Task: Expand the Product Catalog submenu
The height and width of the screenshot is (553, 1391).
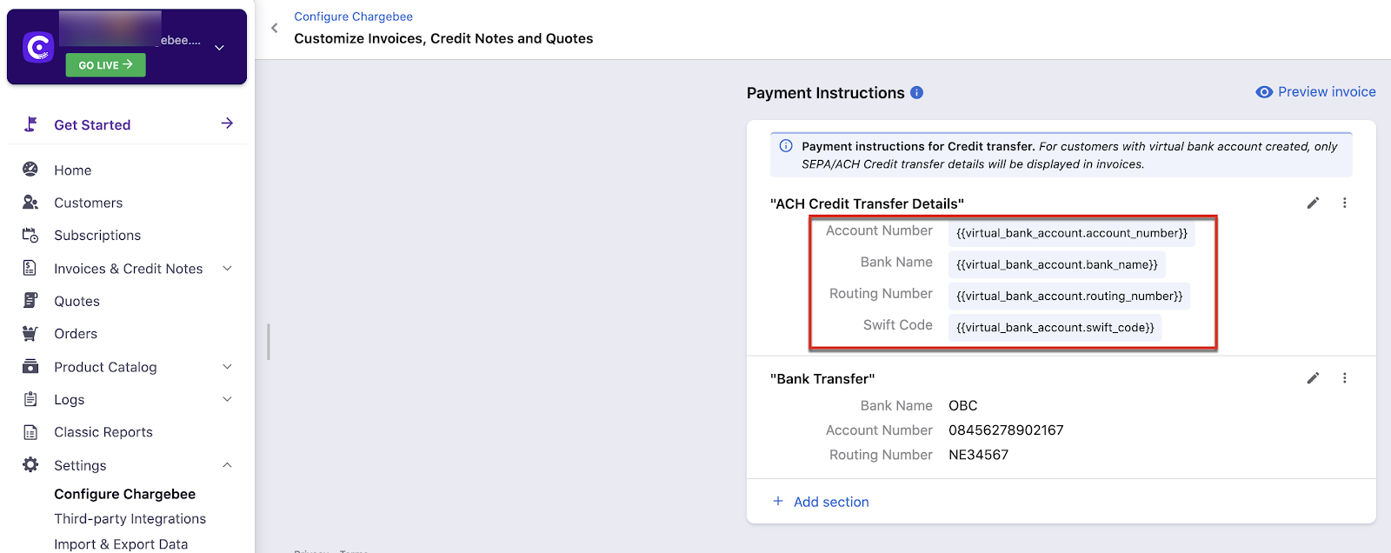Action: coord(227,367)
